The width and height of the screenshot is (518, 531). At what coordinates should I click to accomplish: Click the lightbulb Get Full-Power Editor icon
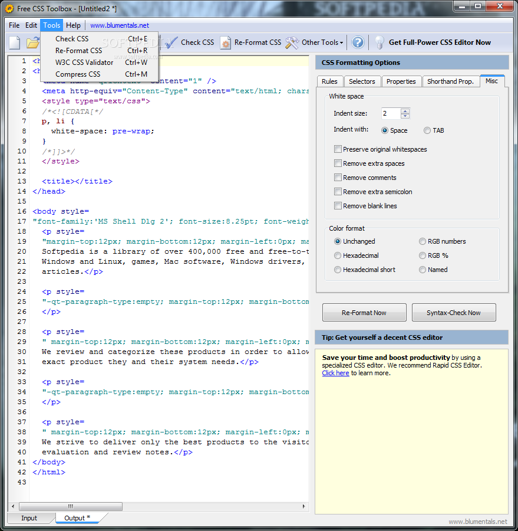pyautogui.click(x=380, y=42)
